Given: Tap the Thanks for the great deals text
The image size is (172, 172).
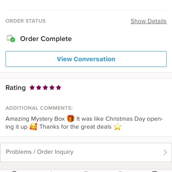Looking at the screenshot, I should pyautogui.click(x=75, y=127).
